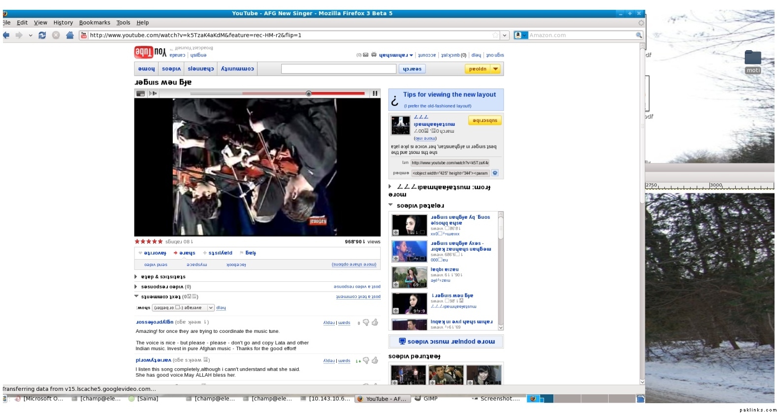Screen dimensions: 777x413
Task: Collapse the related videos section
Action: point(391,206)
